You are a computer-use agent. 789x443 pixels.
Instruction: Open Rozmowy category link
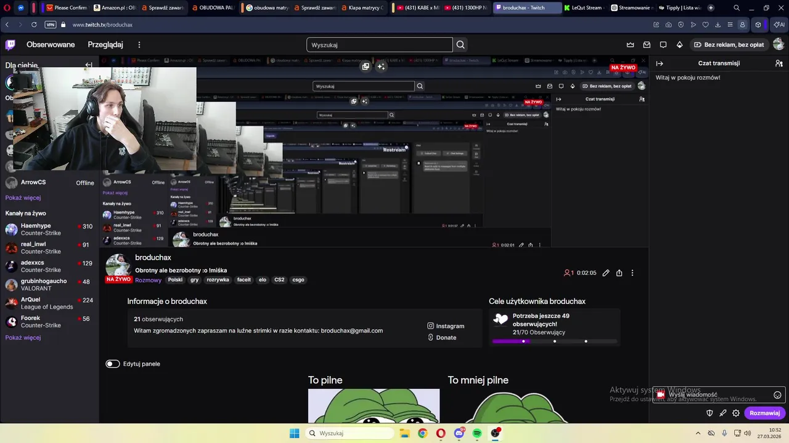click(148, 280)
